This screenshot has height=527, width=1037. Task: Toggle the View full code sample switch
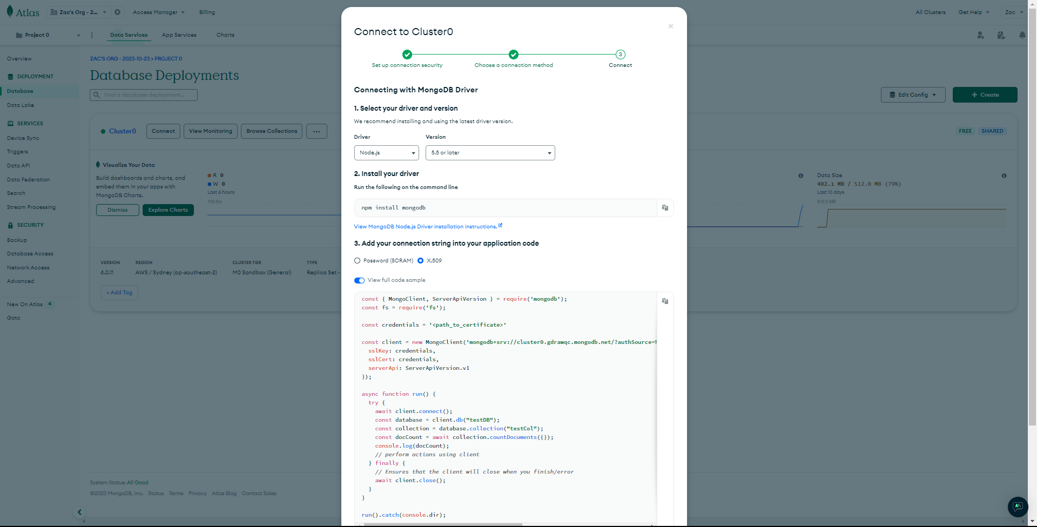point(359,280)
